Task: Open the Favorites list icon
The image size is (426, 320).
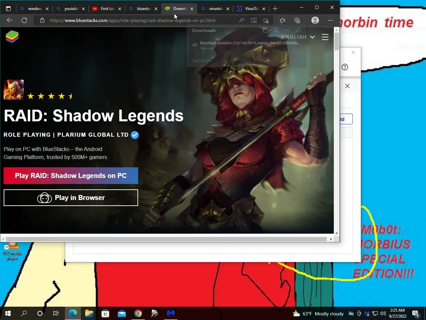Action: [x=283, y=20]
